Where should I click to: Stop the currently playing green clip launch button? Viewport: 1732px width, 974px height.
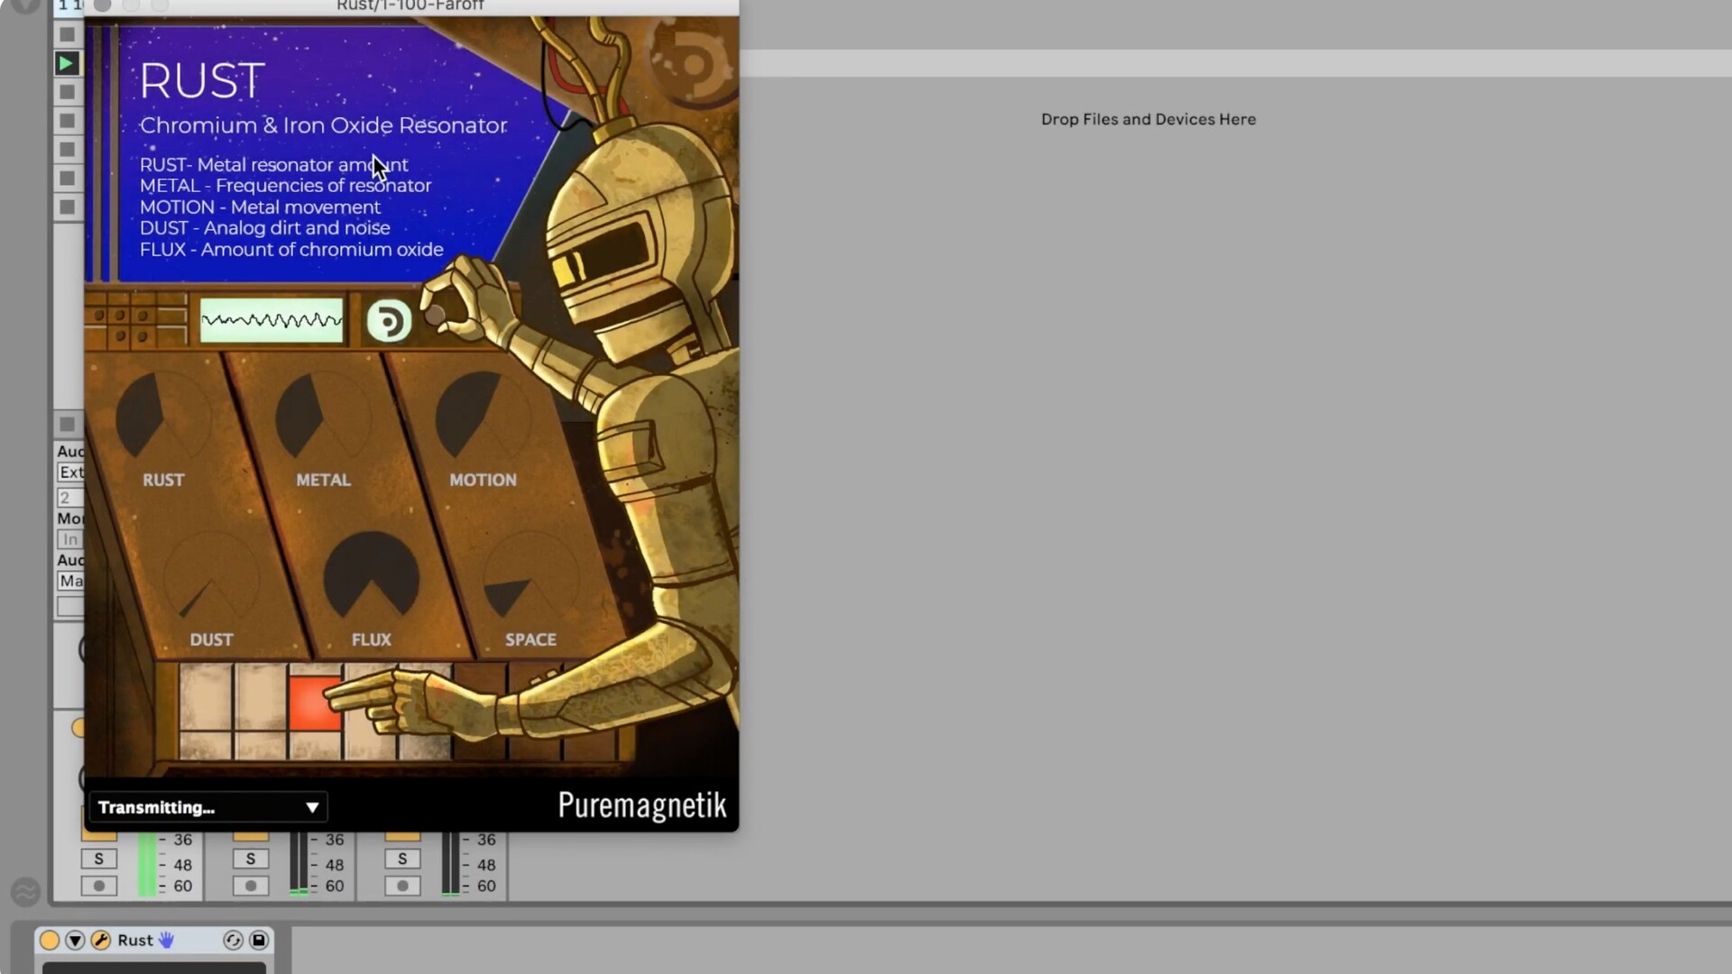pyautogui.click(x=67, y=63)
